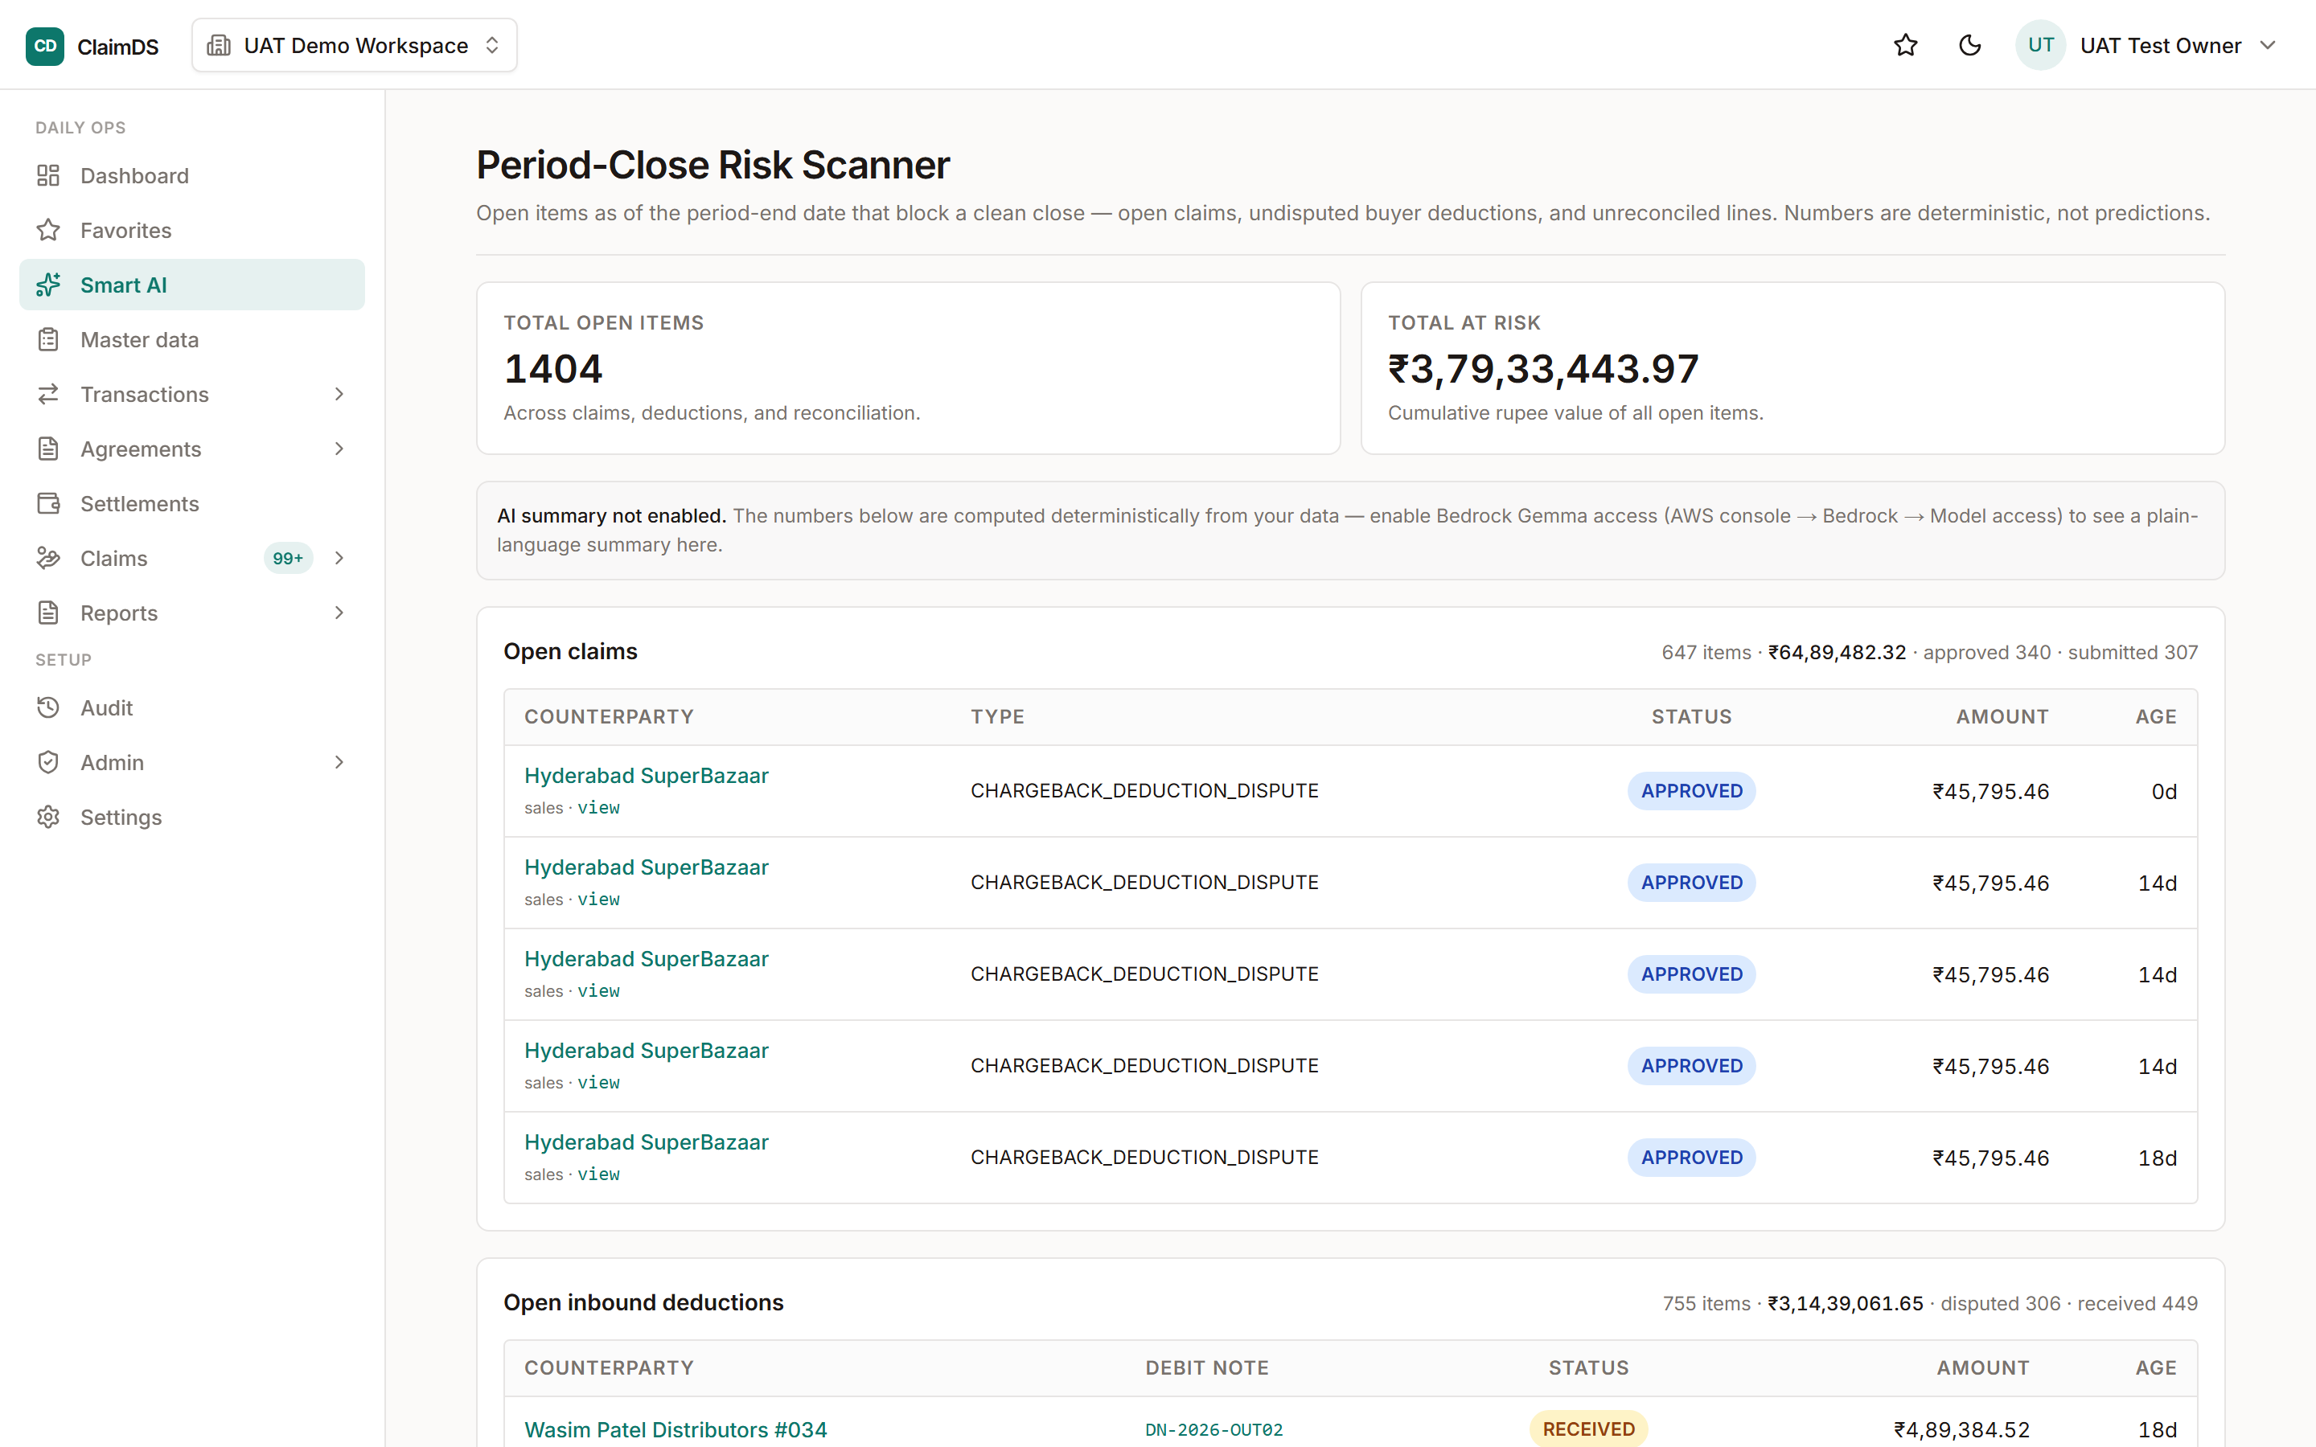The image size is (2316, 1447).
Task: Click the Master data clipboard icon
Action: [x=48, y=338]
